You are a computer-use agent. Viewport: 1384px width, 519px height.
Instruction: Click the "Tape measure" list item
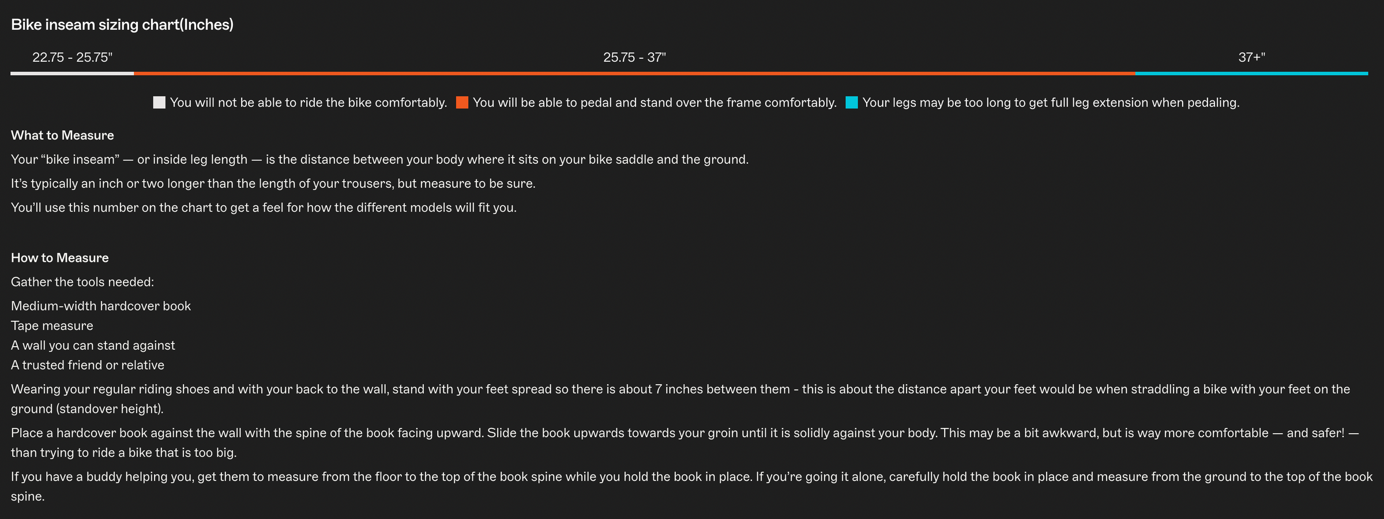[x=52, y=326]
